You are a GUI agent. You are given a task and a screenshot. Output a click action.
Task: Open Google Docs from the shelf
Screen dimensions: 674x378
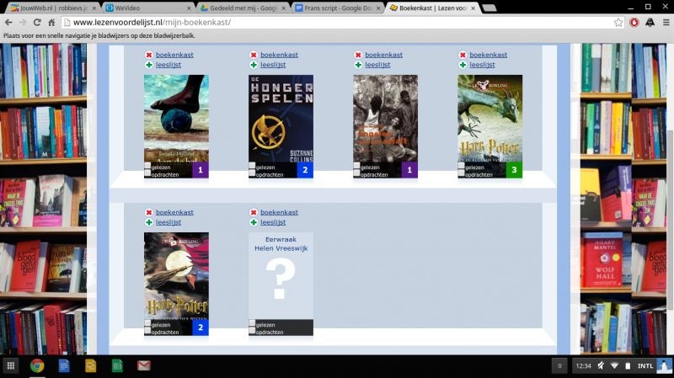coord(64,365)
